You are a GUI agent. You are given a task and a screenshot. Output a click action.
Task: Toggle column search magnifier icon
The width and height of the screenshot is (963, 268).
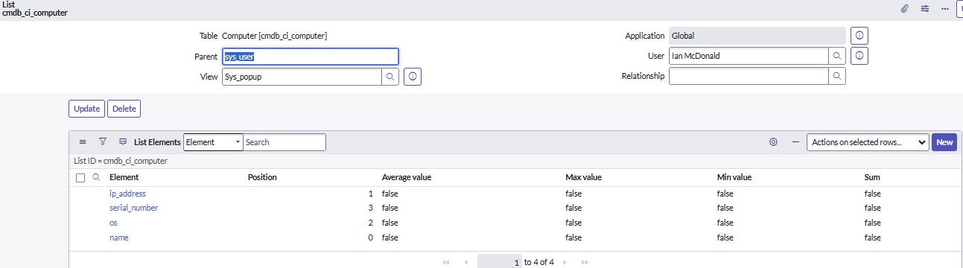pyautogui.click(x=96, y=177)
